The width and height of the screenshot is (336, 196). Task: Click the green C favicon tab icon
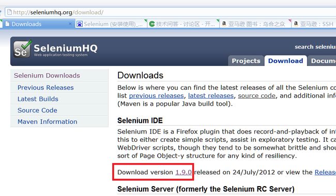pyautogui.click(x=152, y=24)
